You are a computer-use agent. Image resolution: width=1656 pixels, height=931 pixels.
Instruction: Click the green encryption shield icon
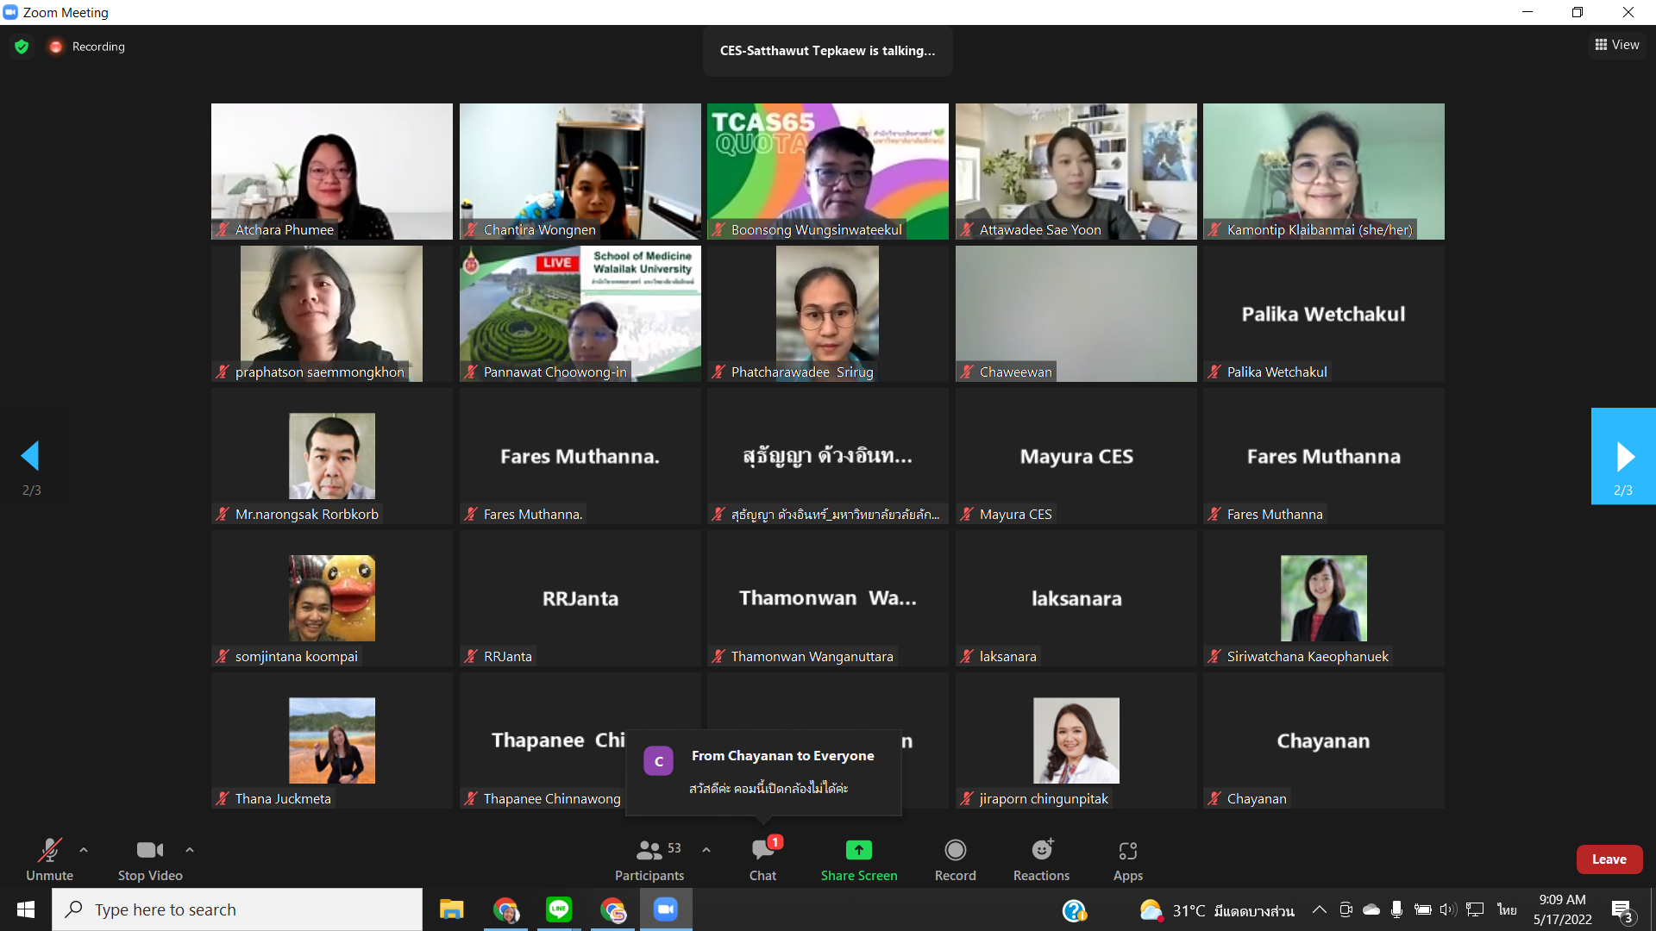point(22,47)
